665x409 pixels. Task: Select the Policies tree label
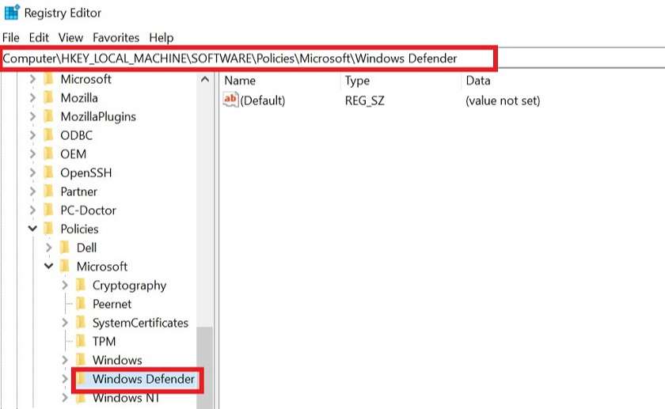tap(79, 229)
